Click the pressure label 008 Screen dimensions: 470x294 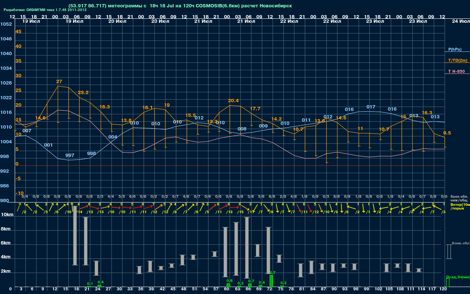[242, 129]
